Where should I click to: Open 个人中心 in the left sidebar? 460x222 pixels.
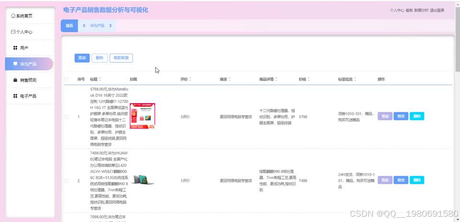[x=30, y=32]
